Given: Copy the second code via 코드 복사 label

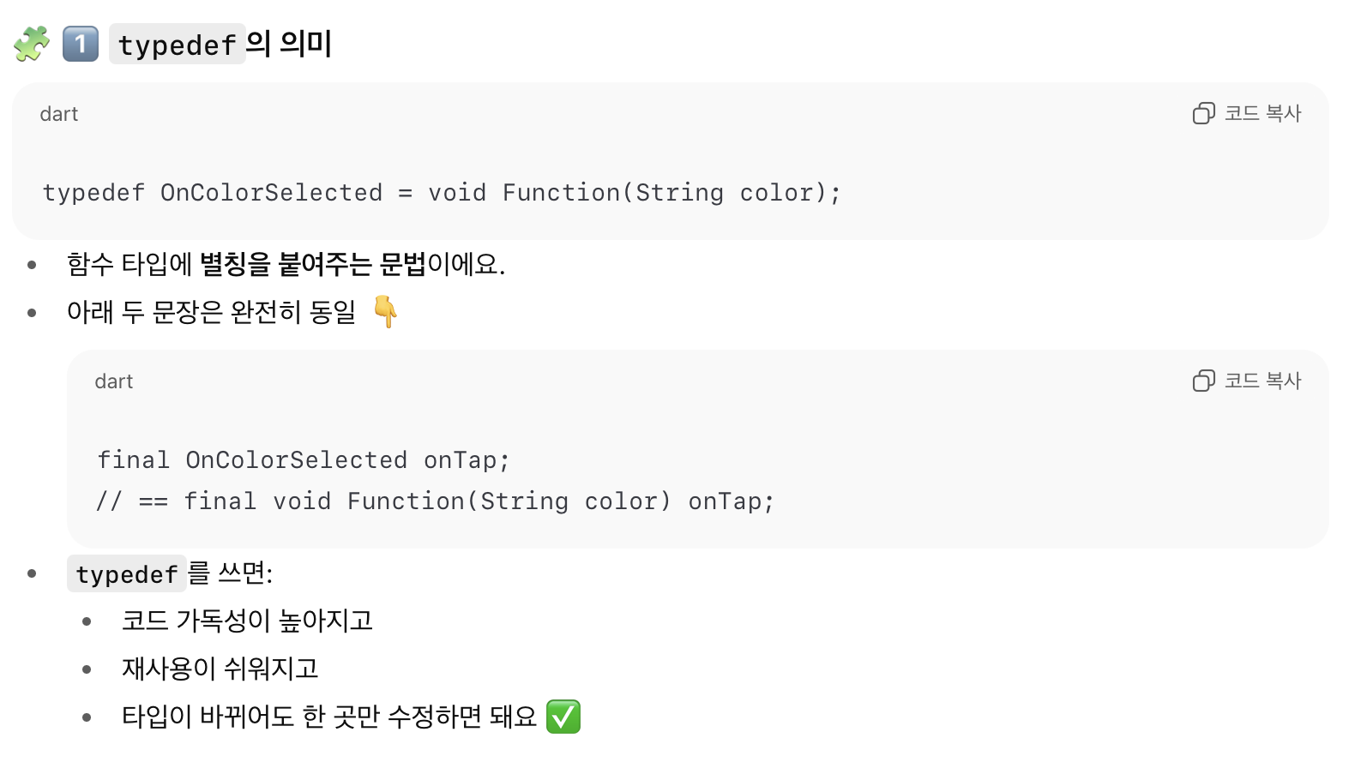Looking at the screenshot, I should tap(1262, 381).
